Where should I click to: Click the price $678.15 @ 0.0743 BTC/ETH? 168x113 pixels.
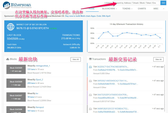pos(33,28)
